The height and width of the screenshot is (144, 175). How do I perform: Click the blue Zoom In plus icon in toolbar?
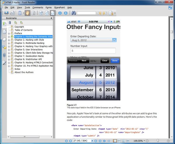pos(66,13)
